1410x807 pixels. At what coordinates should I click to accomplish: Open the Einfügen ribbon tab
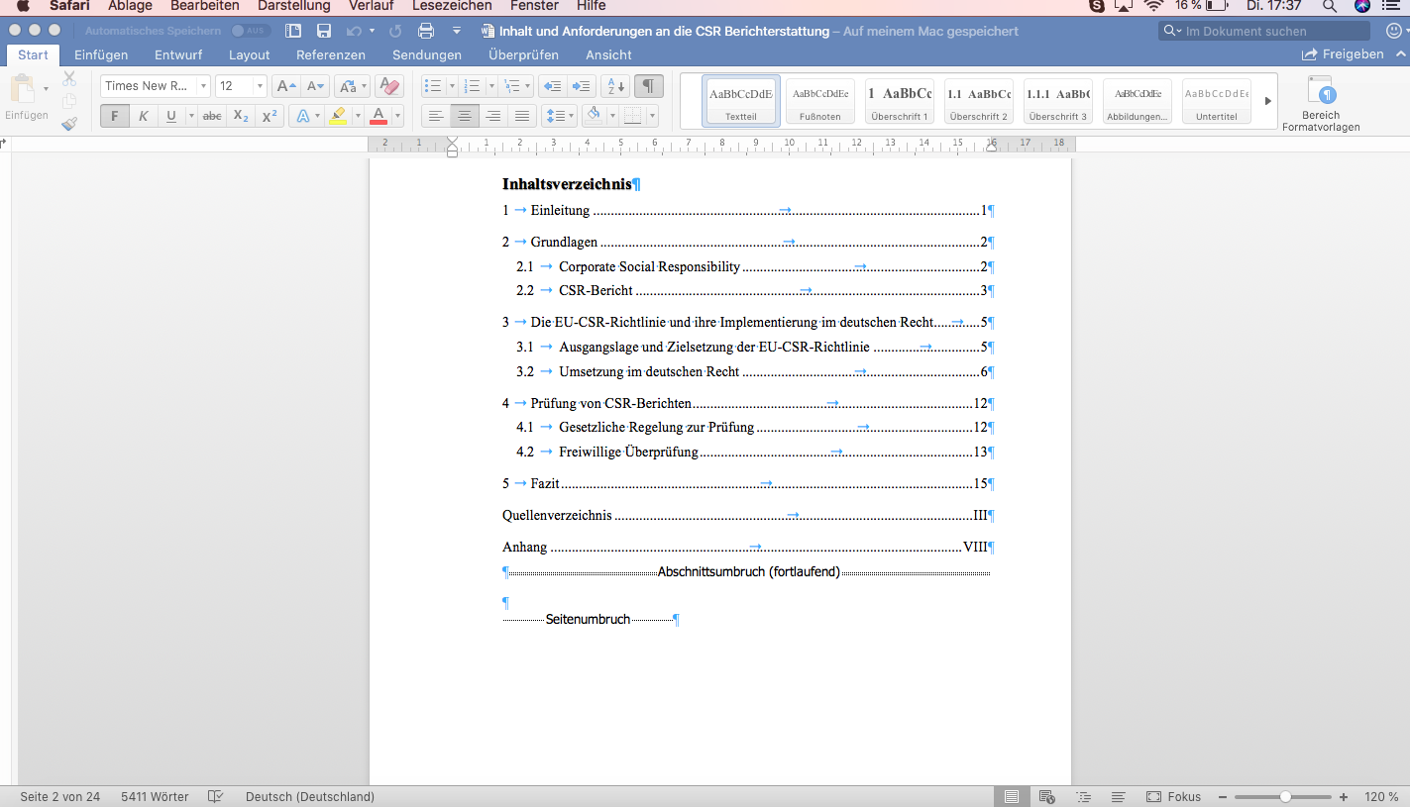coord(101,54)
